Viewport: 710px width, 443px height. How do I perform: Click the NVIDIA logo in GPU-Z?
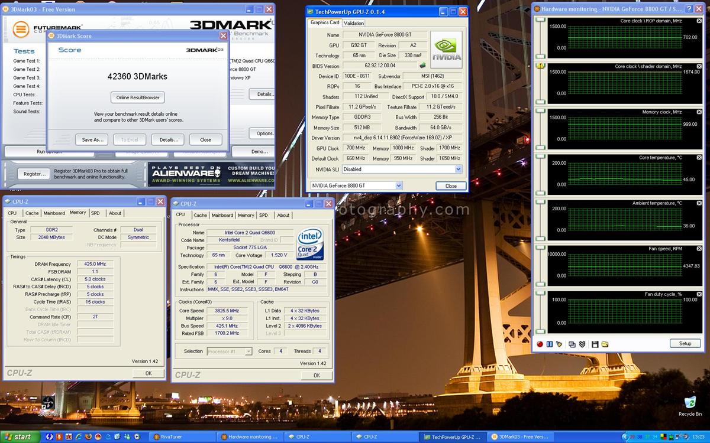pyautogui.click(x=446, y=51)
